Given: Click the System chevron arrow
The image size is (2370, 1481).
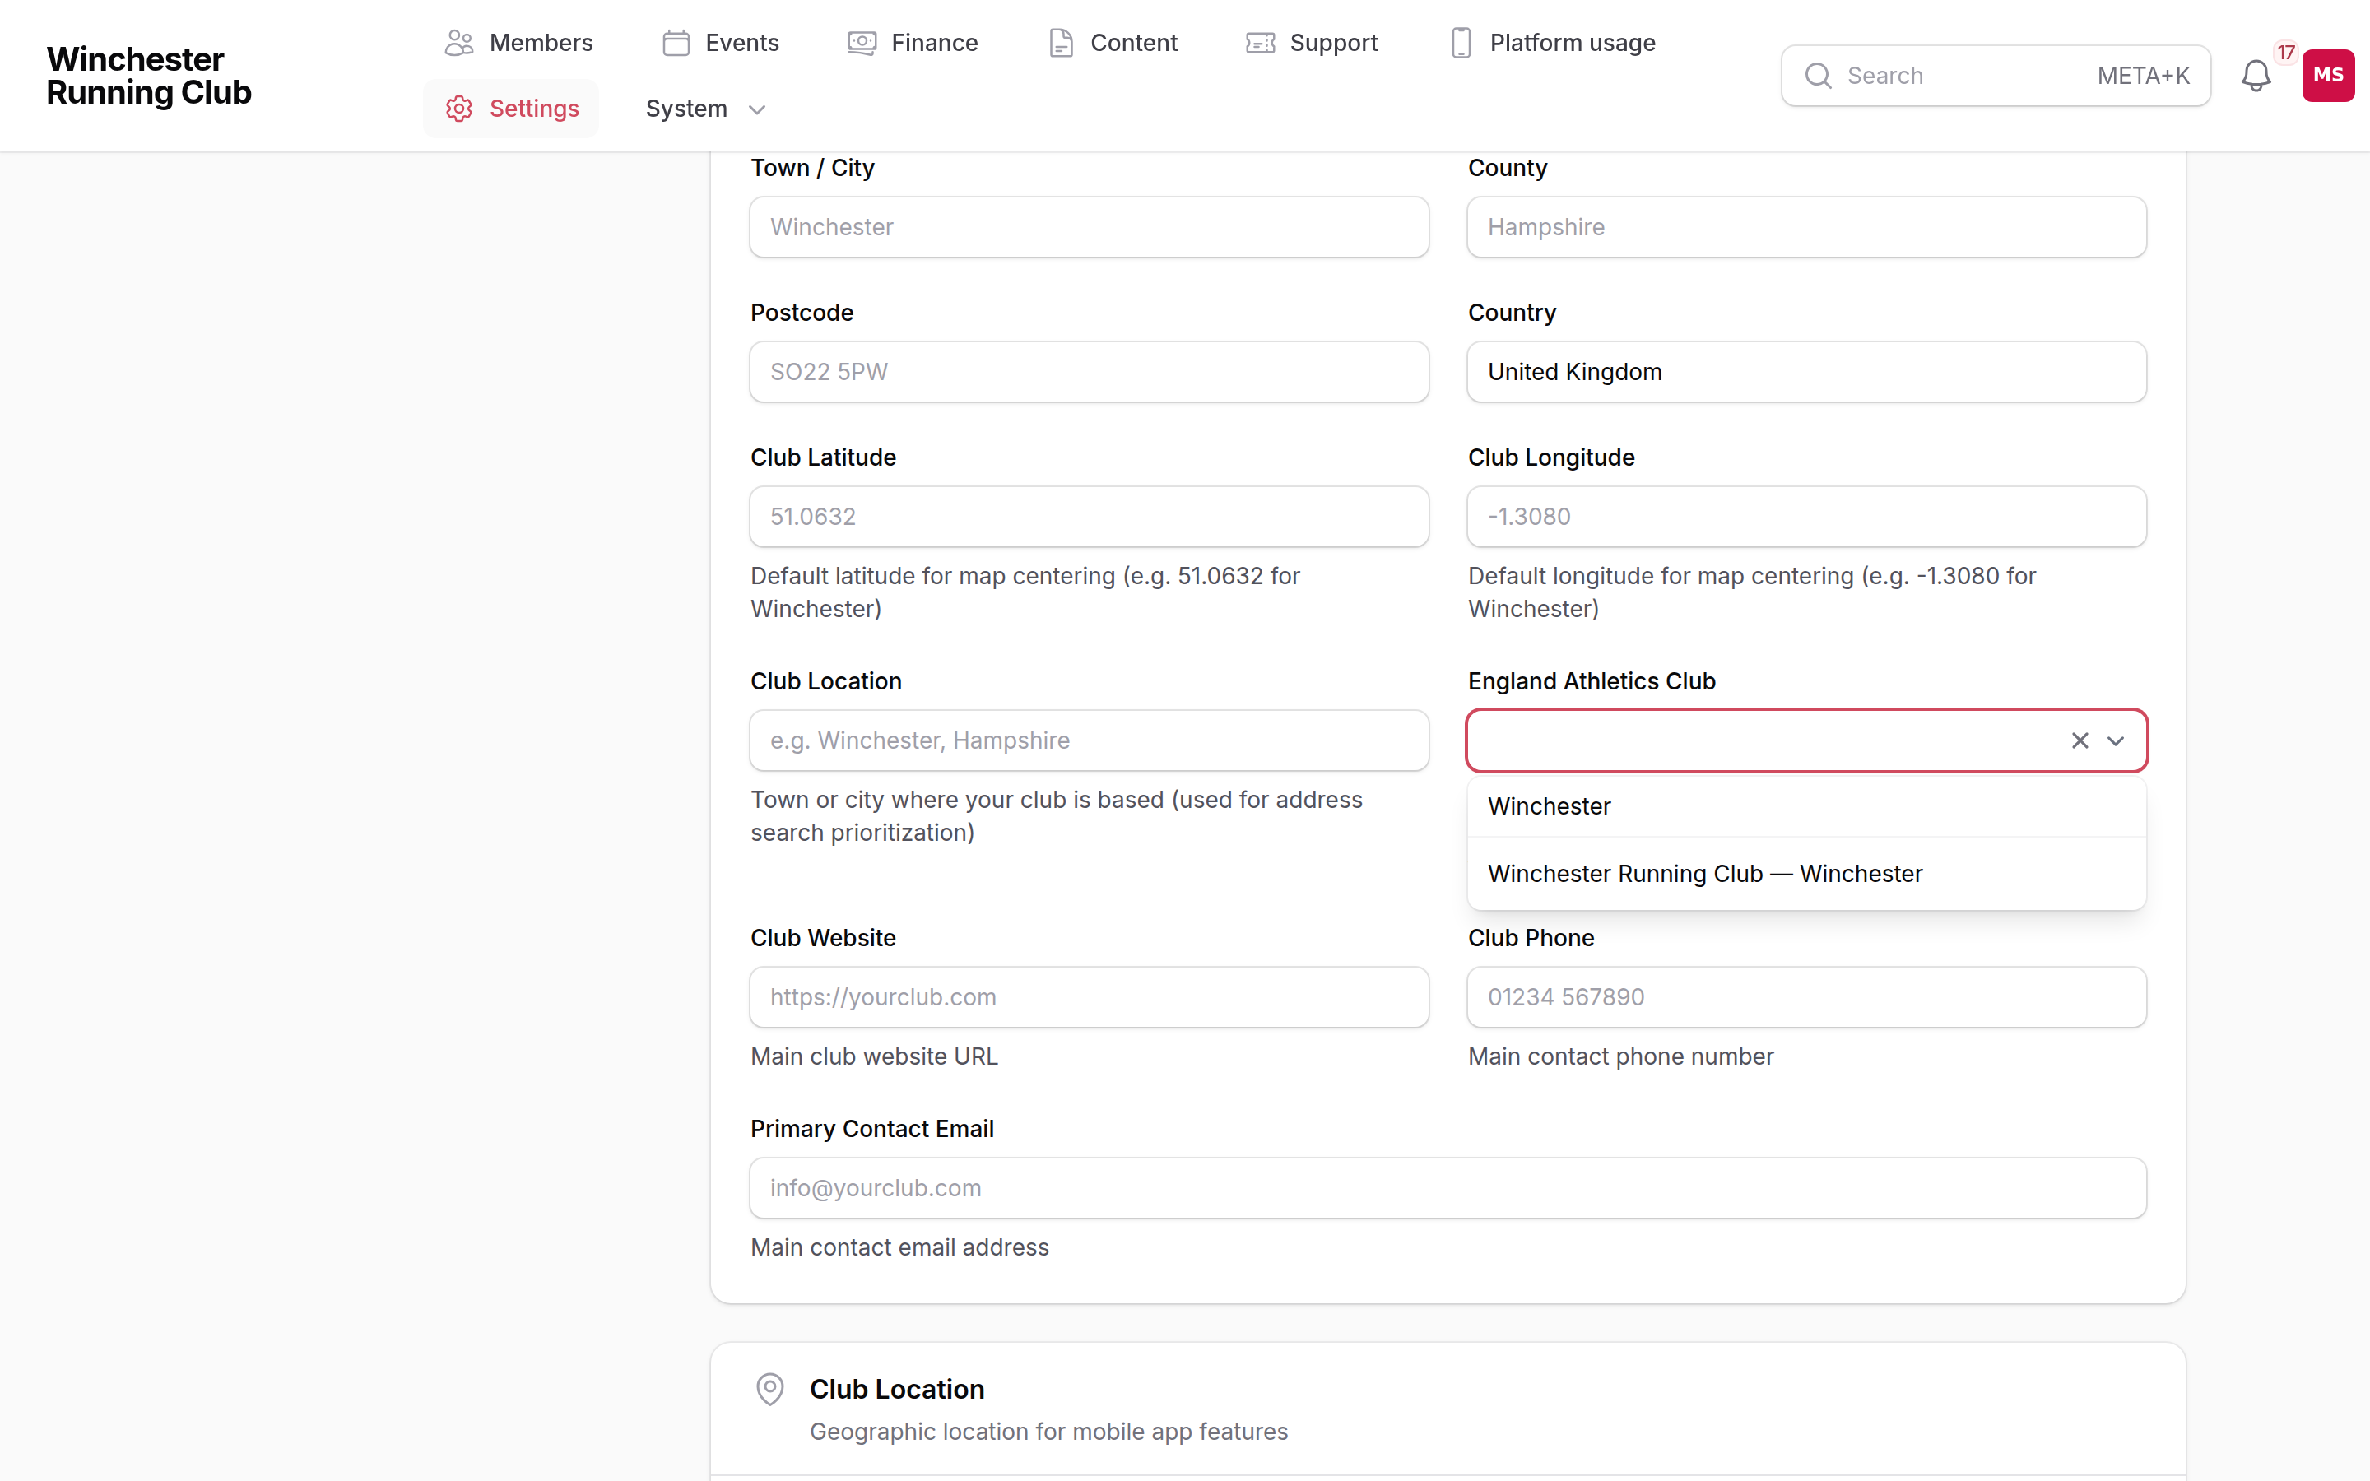Looking at the screenshot, I should pos(757,109).
